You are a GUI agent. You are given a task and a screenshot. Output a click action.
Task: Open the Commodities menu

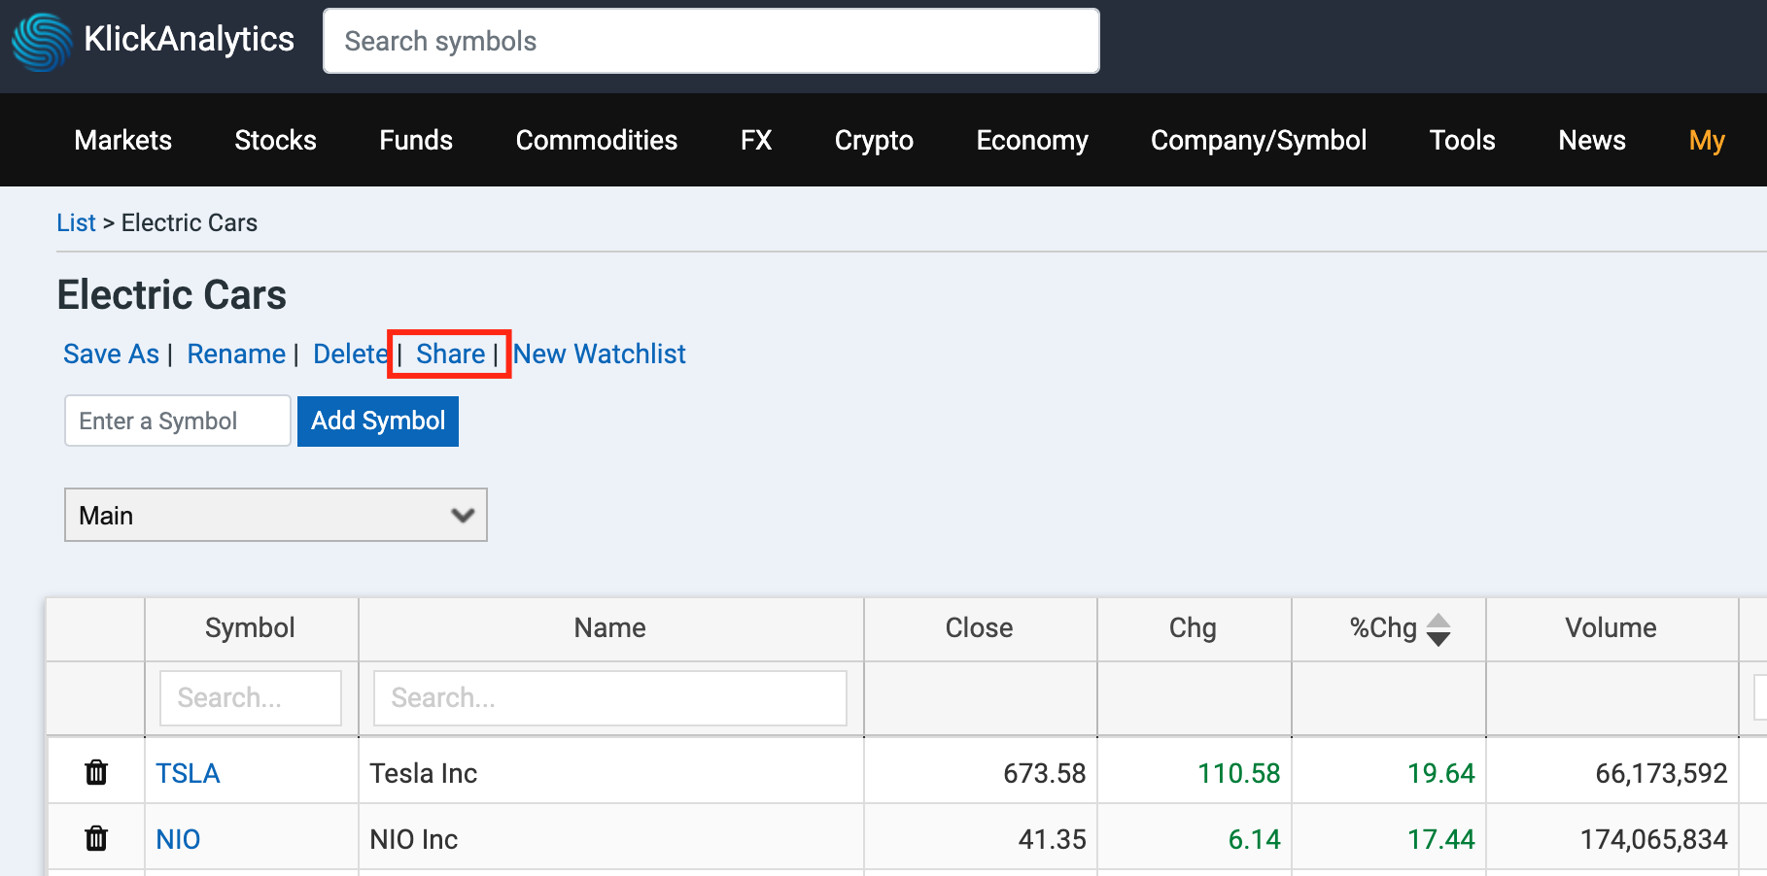point(597,140)
